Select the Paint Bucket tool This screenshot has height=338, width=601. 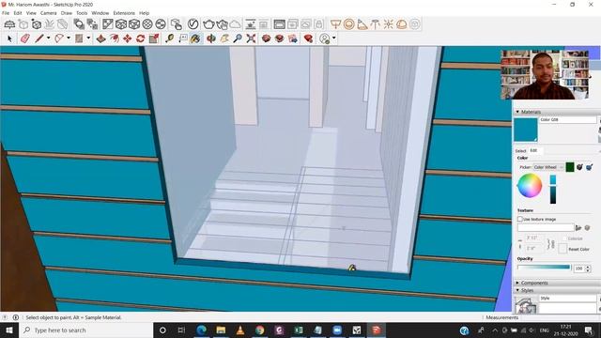[195, 38]
